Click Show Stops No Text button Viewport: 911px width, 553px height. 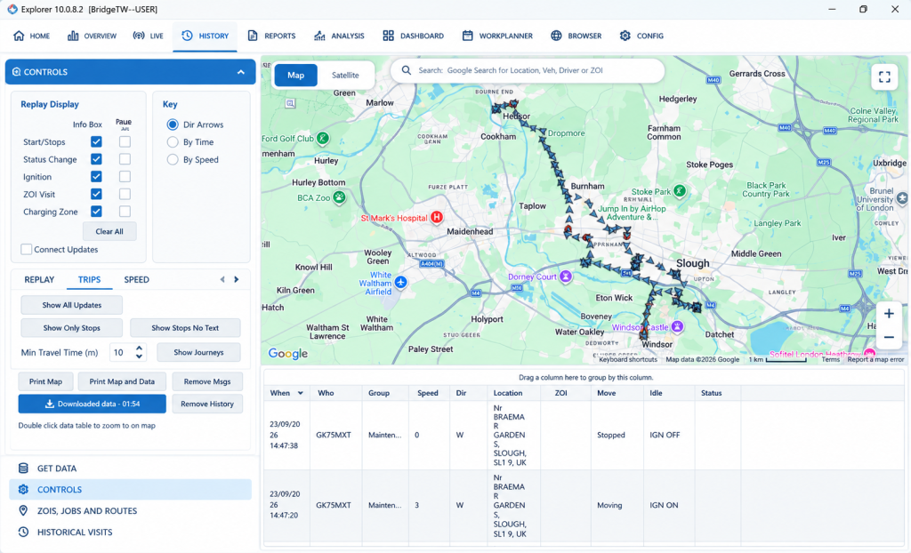185,327
